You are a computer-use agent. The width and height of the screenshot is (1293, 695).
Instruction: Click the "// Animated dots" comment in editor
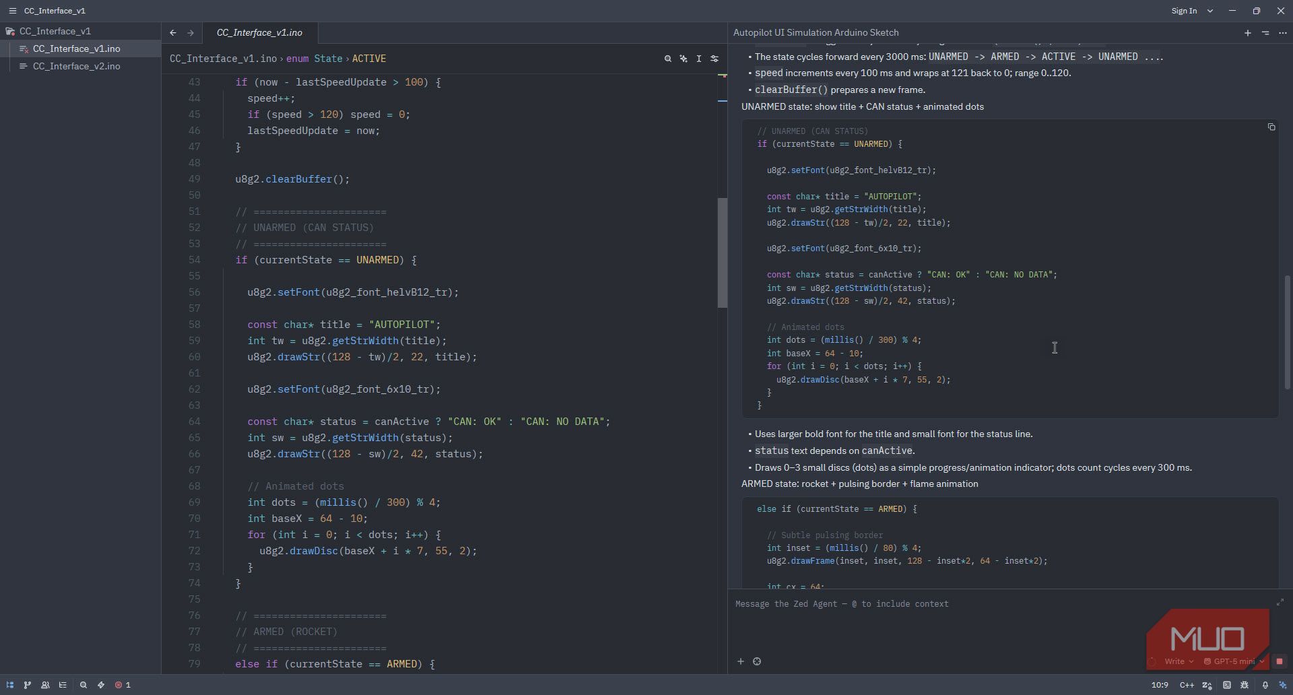[x=296, y=486]
